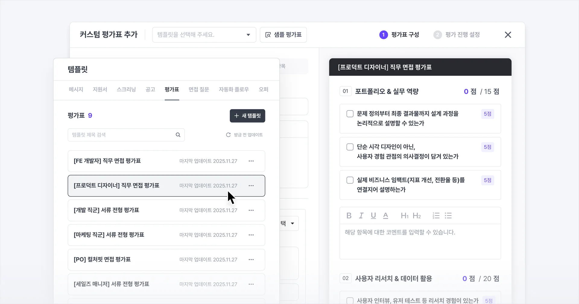The height and width of the screenshot is (304, 579).
Task: Open the 샘플 평가표 button
Action: [283, 35]
